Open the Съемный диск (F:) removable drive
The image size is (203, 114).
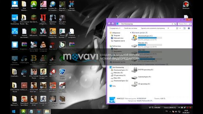(x=141, y=77)
